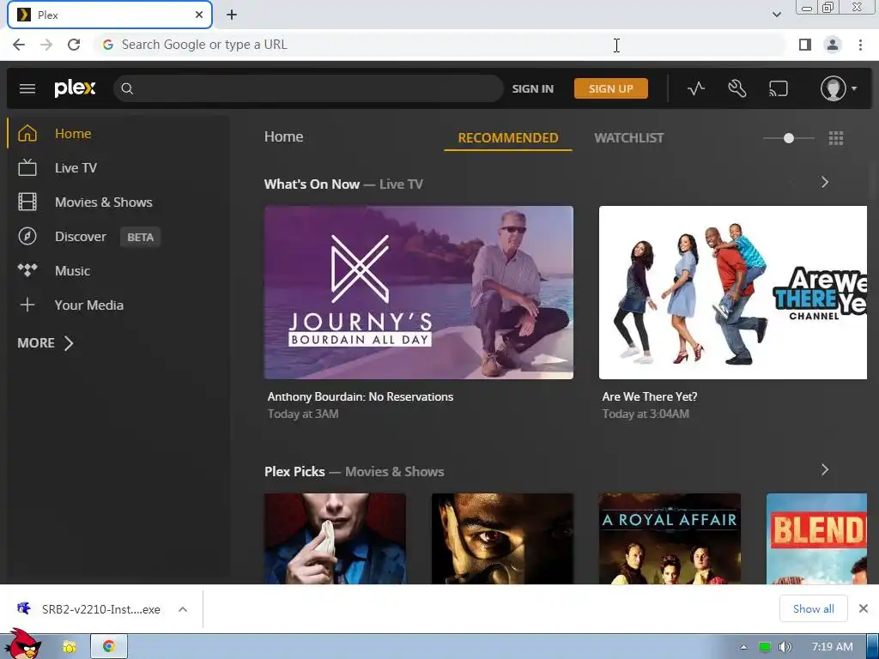Focus the Plex search field
Screen dimensions: 879x659
308,88
